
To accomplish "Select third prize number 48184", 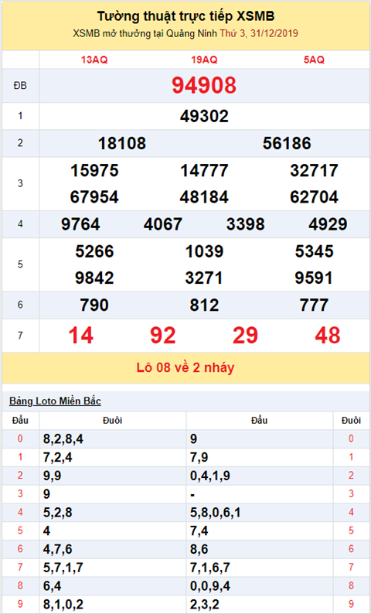I will (204, 197).
